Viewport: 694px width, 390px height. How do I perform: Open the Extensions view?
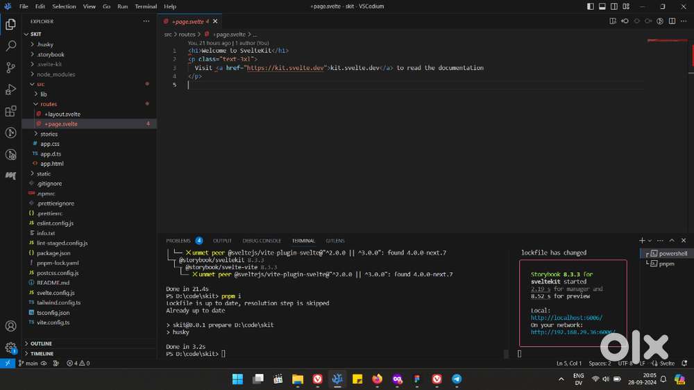[x=10, y=111]
